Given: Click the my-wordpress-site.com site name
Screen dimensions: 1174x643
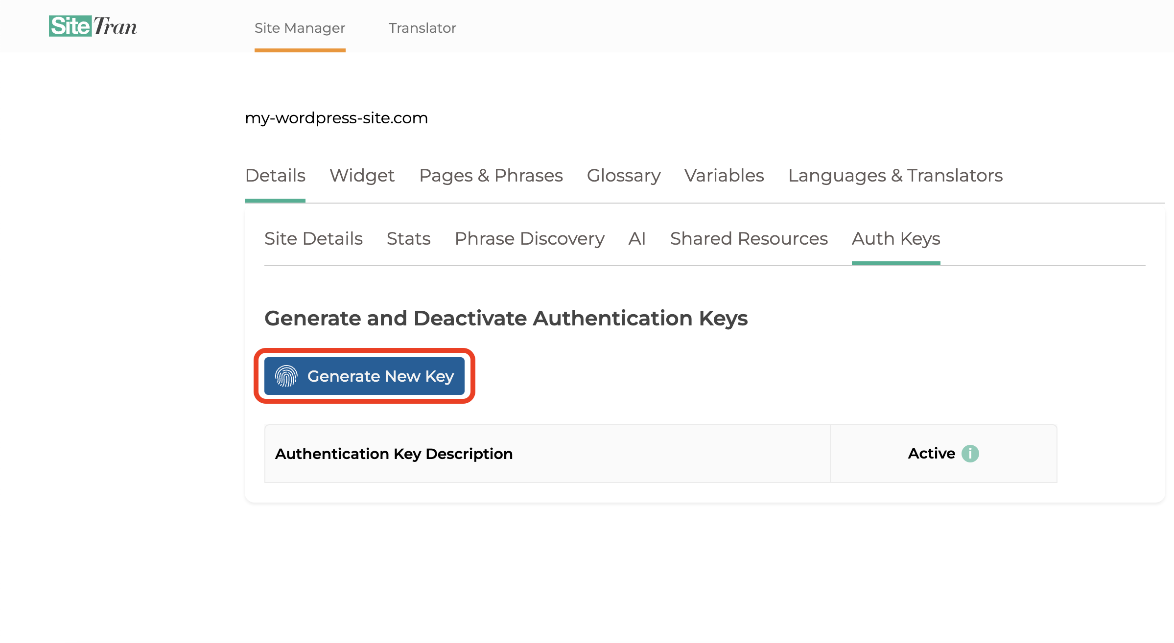Looking at the screenshot, I should point(336,117).
